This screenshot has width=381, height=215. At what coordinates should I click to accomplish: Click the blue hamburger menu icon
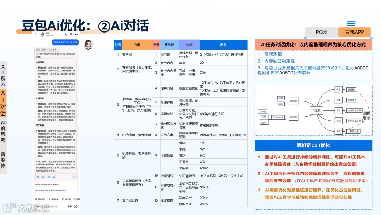pyautogui.click(x=351, y=23)
